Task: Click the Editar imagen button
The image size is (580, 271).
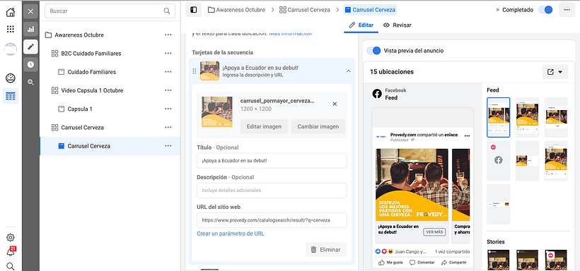Action: point(264,126)
